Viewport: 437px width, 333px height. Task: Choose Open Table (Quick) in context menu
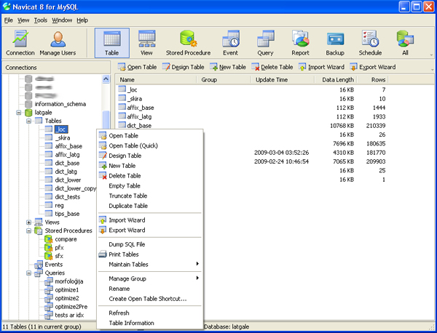149,145
